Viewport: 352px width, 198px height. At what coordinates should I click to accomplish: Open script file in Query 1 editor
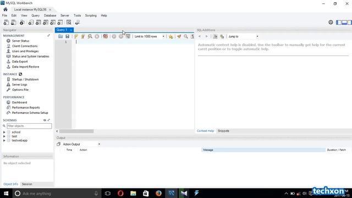pyautogui.click(x=61, y=36)
